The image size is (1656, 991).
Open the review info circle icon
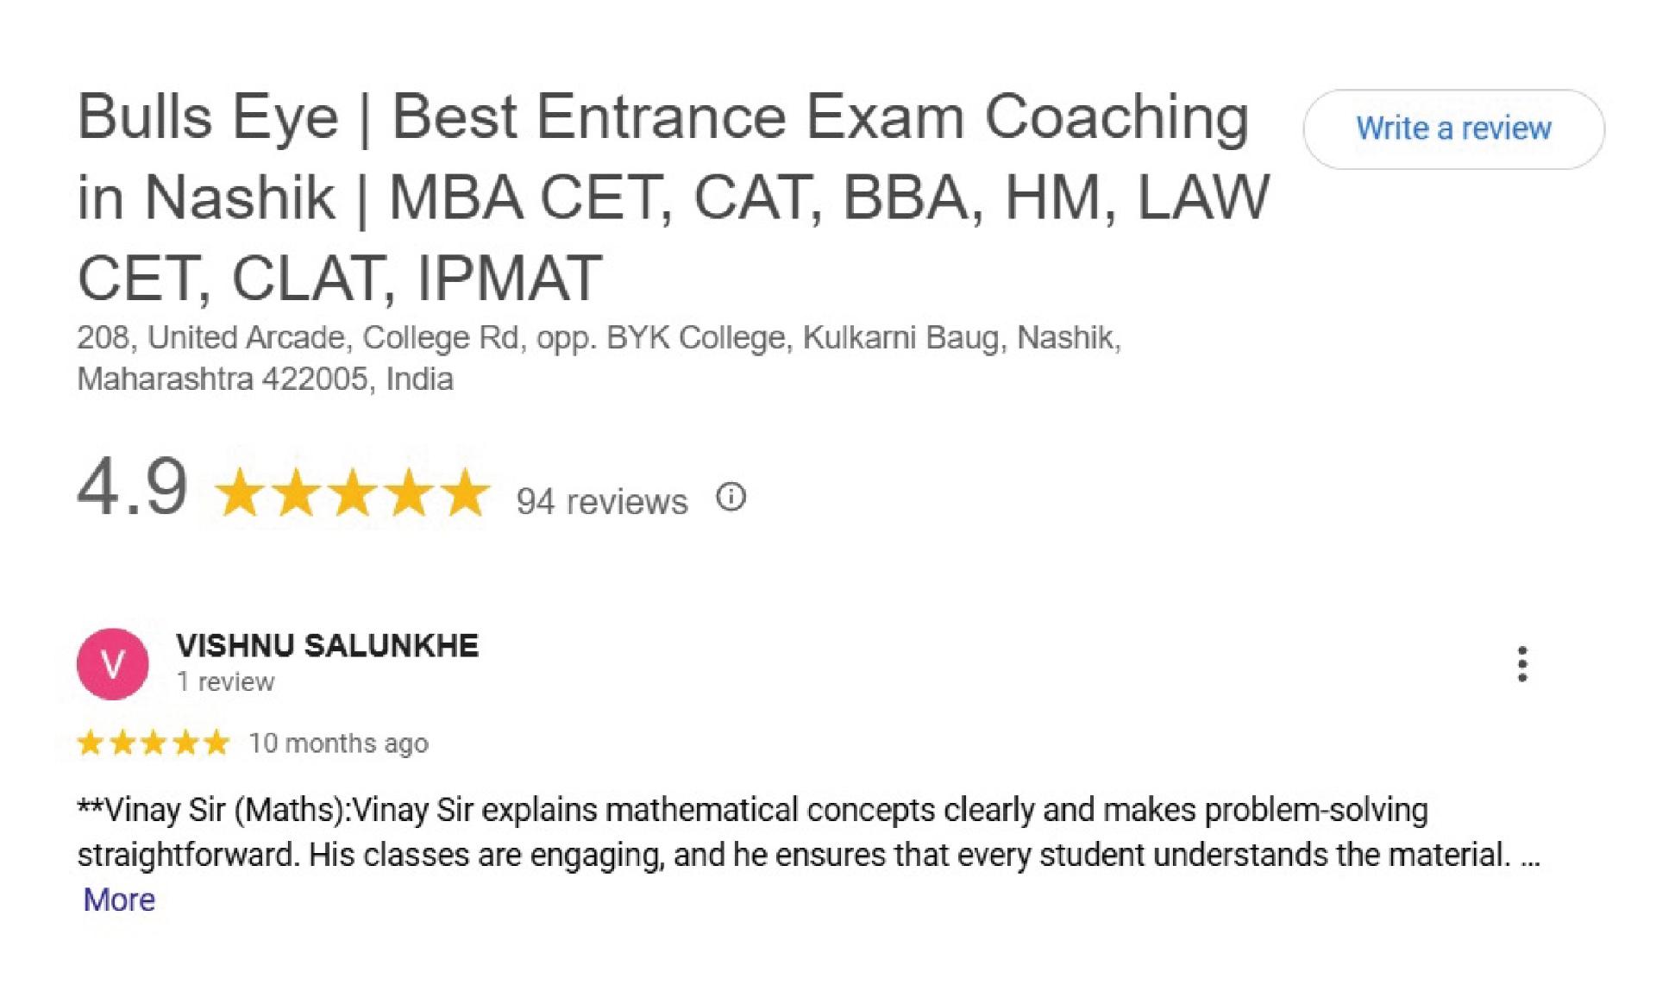click(x=731, y=498)
